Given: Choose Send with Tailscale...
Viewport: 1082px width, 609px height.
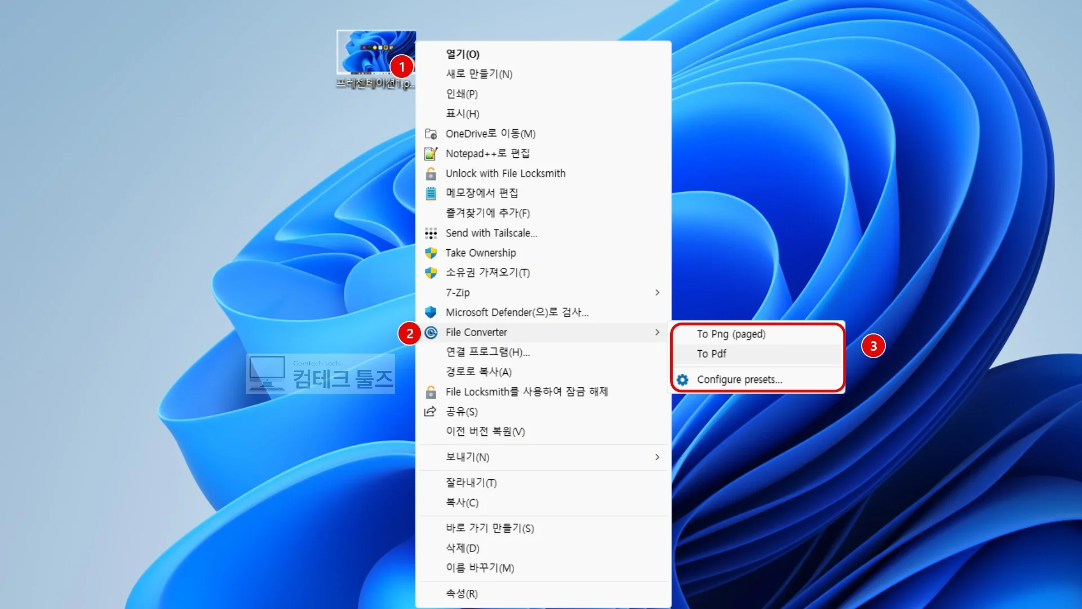Looking at the screenshot, I should [543, 233].
